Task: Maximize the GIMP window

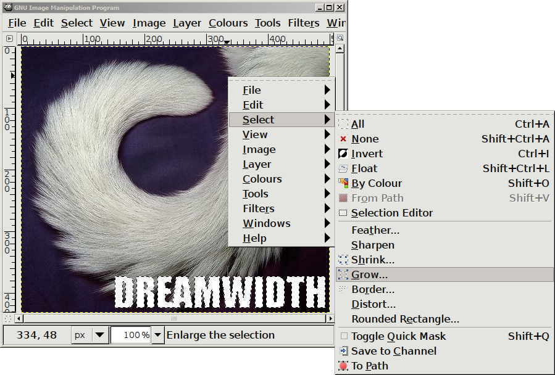Action: point(329,7)
